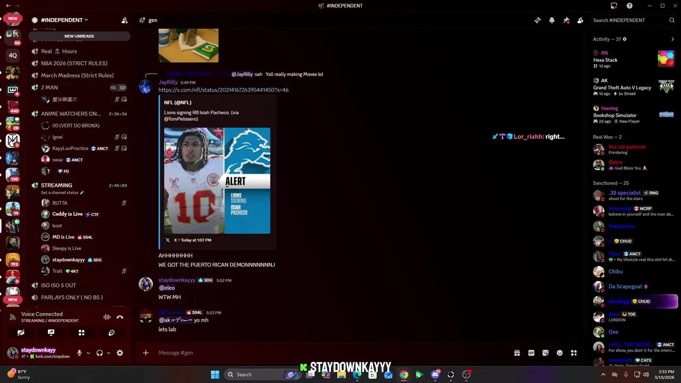This screenshot has height=383, width=681.
Task: Open User Settings gear
Action: pos(120,353)
